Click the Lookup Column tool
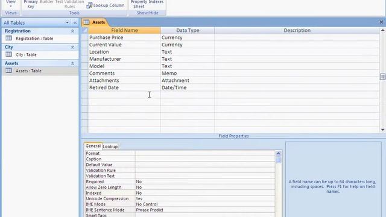 [106, 5]
